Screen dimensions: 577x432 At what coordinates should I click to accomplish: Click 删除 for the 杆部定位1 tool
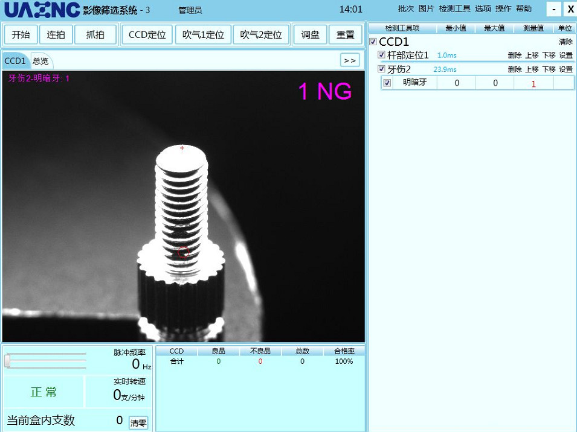click(514, 56)
